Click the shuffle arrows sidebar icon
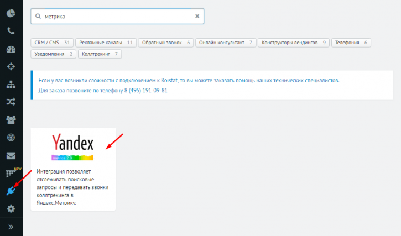Viewport: 401px width, 236px height. (11, 102)
